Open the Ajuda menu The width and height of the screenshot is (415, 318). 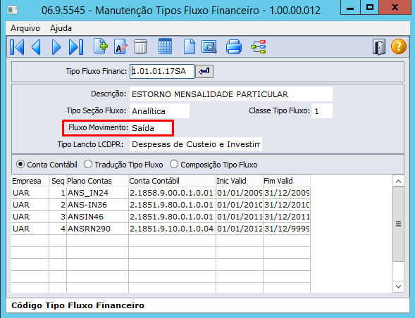(61, 28)
